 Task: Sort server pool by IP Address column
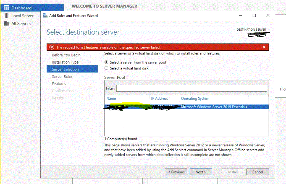pyautogui.click(x=159, y=99)
